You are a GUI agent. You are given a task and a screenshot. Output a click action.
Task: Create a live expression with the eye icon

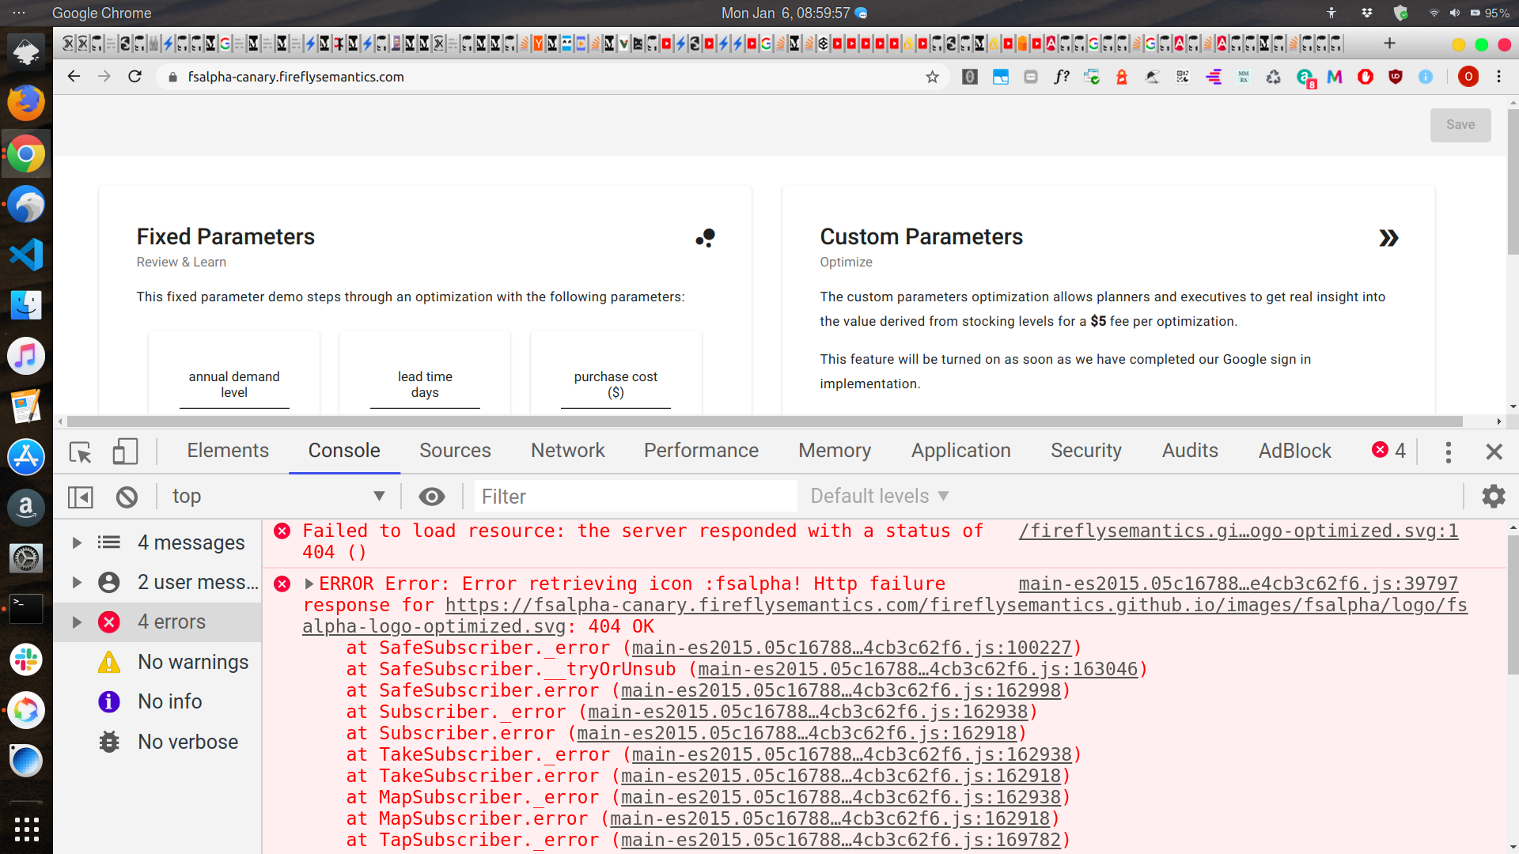click(x=431, y=497)
